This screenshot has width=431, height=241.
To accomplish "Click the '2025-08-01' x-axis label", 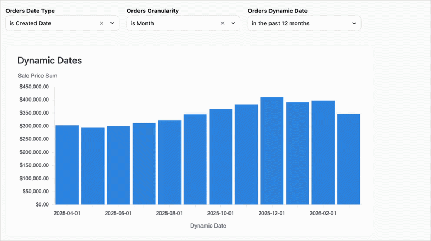I will [169, 213].
